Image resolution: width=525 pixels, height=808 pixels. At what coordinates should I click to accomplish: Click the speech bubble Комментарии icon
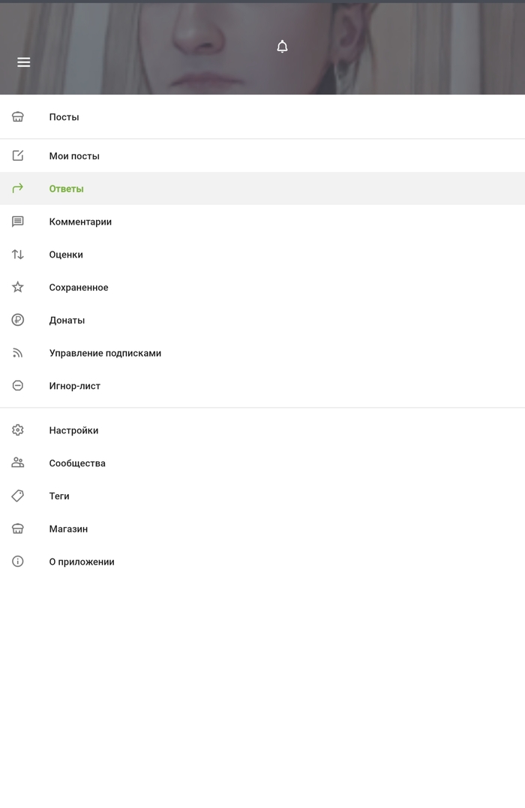[x=18, y=222]
